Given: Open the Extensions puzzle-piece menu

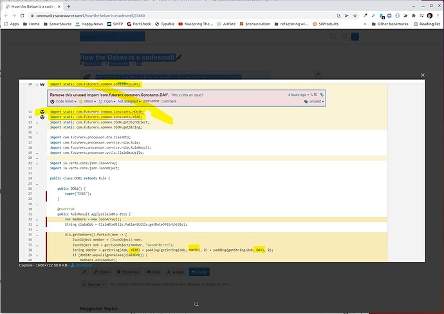Looking at the screenshot, I should (x=413, y=15).
